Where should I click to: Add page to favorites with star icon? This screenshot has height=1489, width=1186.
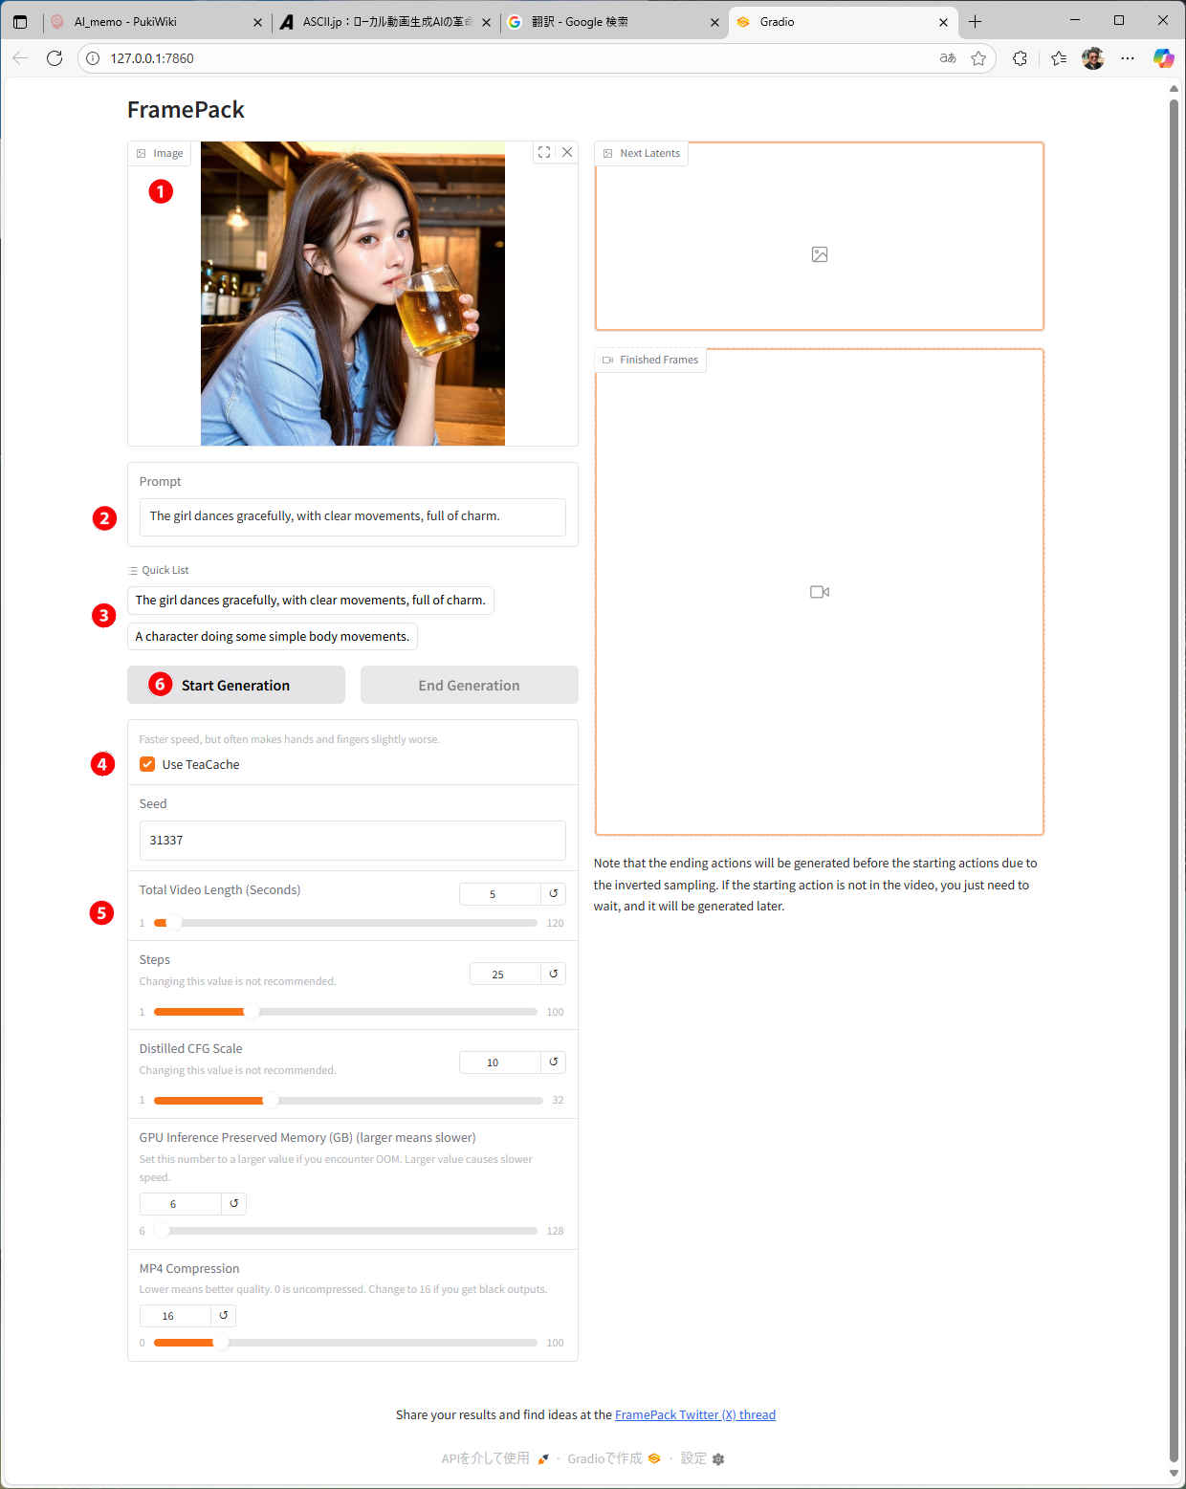[x=978, y=58]
